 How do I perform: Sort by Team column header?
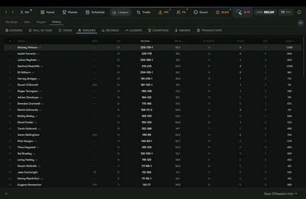click(x=94, y=41)
